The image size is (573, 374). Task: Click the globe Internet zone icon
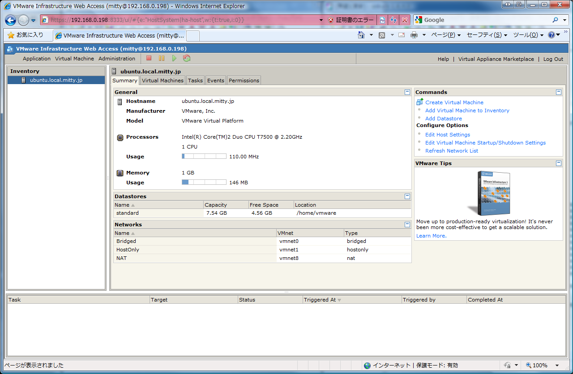point(368,365)
